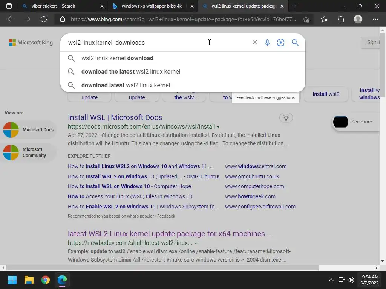Switch to windows xp wallpaper bliss tab
The height and width of the screenshot is (289, 386).
point(153,6)
